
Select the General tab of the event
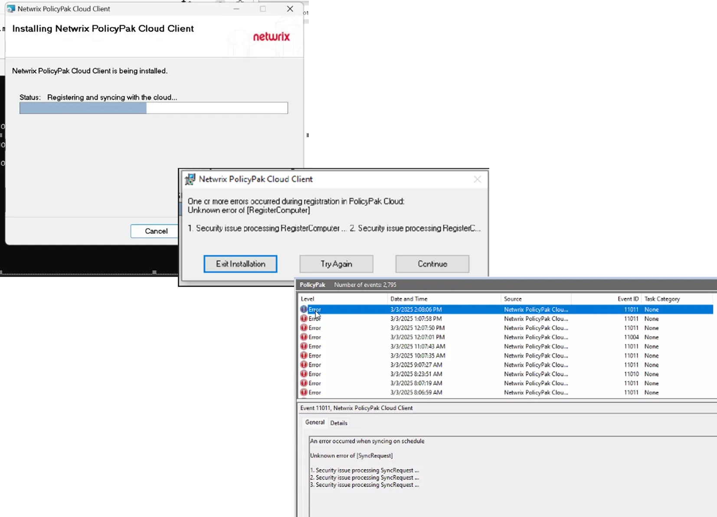tap(314, 422)
